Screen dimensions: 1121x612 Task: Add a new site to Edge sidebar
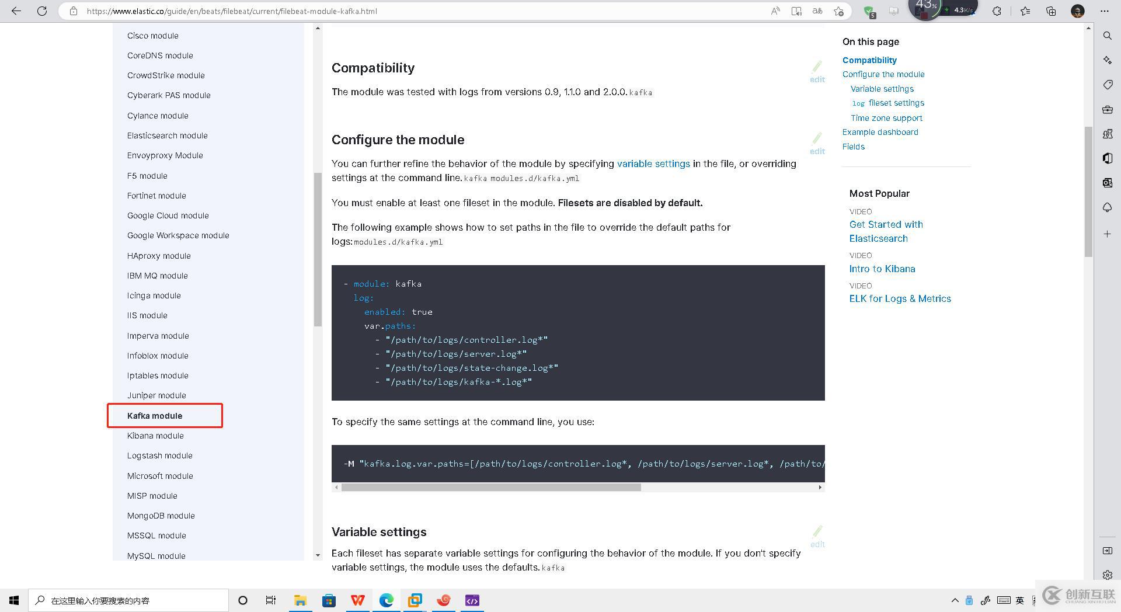tap(1107, 234)
